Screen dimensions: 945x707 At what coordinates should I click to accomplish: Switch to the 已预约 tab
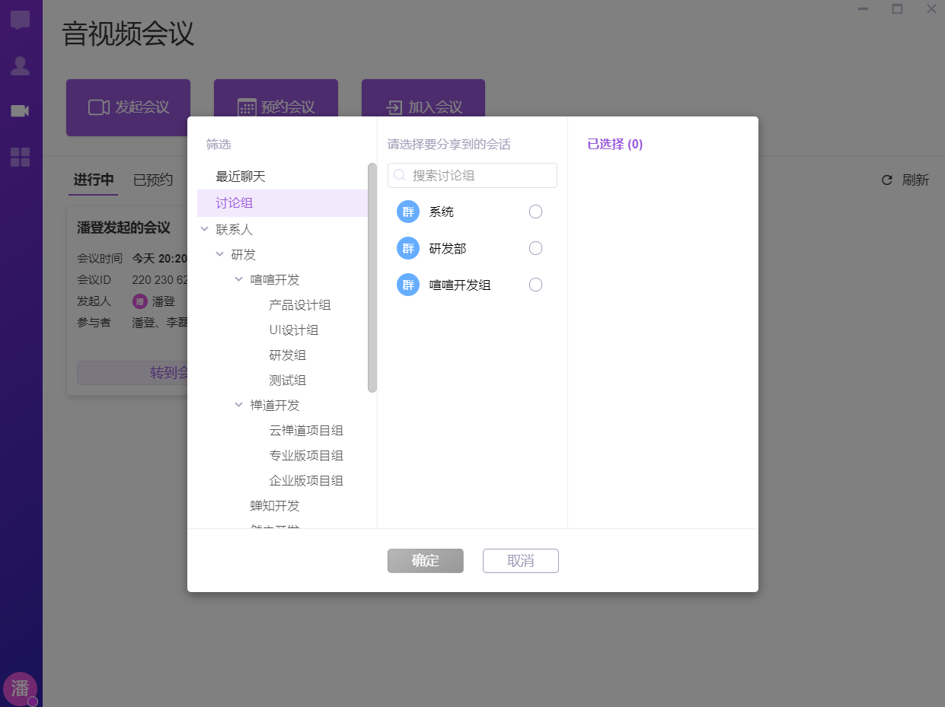pyautogui.click(x=153, y=180)
